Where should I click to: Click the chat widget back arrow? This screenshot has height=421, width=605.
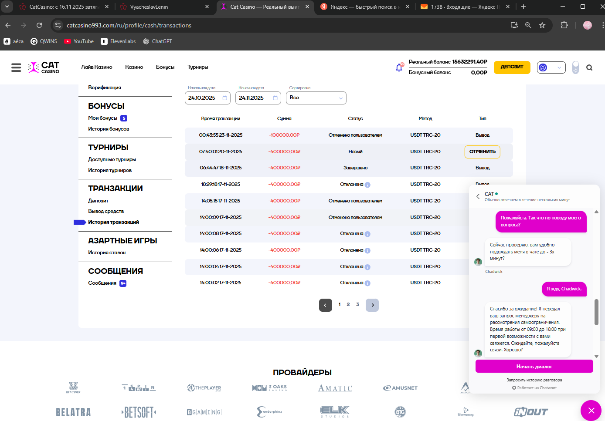[x=478, y=196]
